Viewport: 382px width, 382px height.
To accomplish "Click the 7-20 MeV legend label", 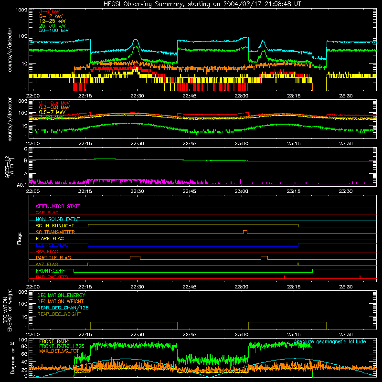I will tap(51, 117).
